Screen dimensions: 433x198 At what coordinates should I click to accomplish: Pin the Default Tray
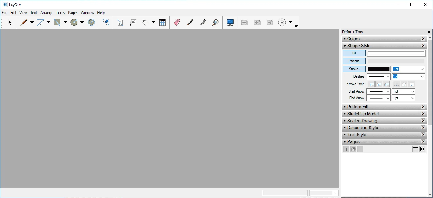tap(424, 32)
